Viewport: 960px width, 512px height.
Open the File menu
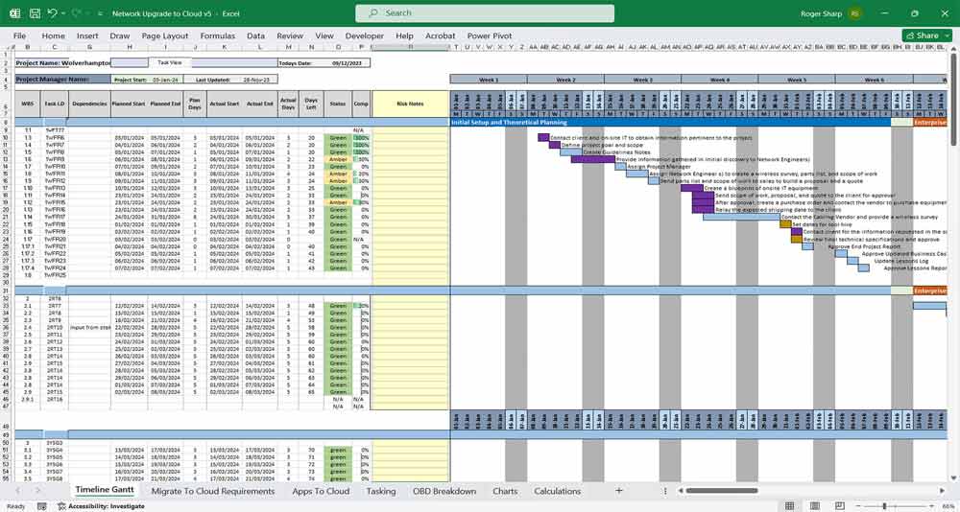point(19,36)
